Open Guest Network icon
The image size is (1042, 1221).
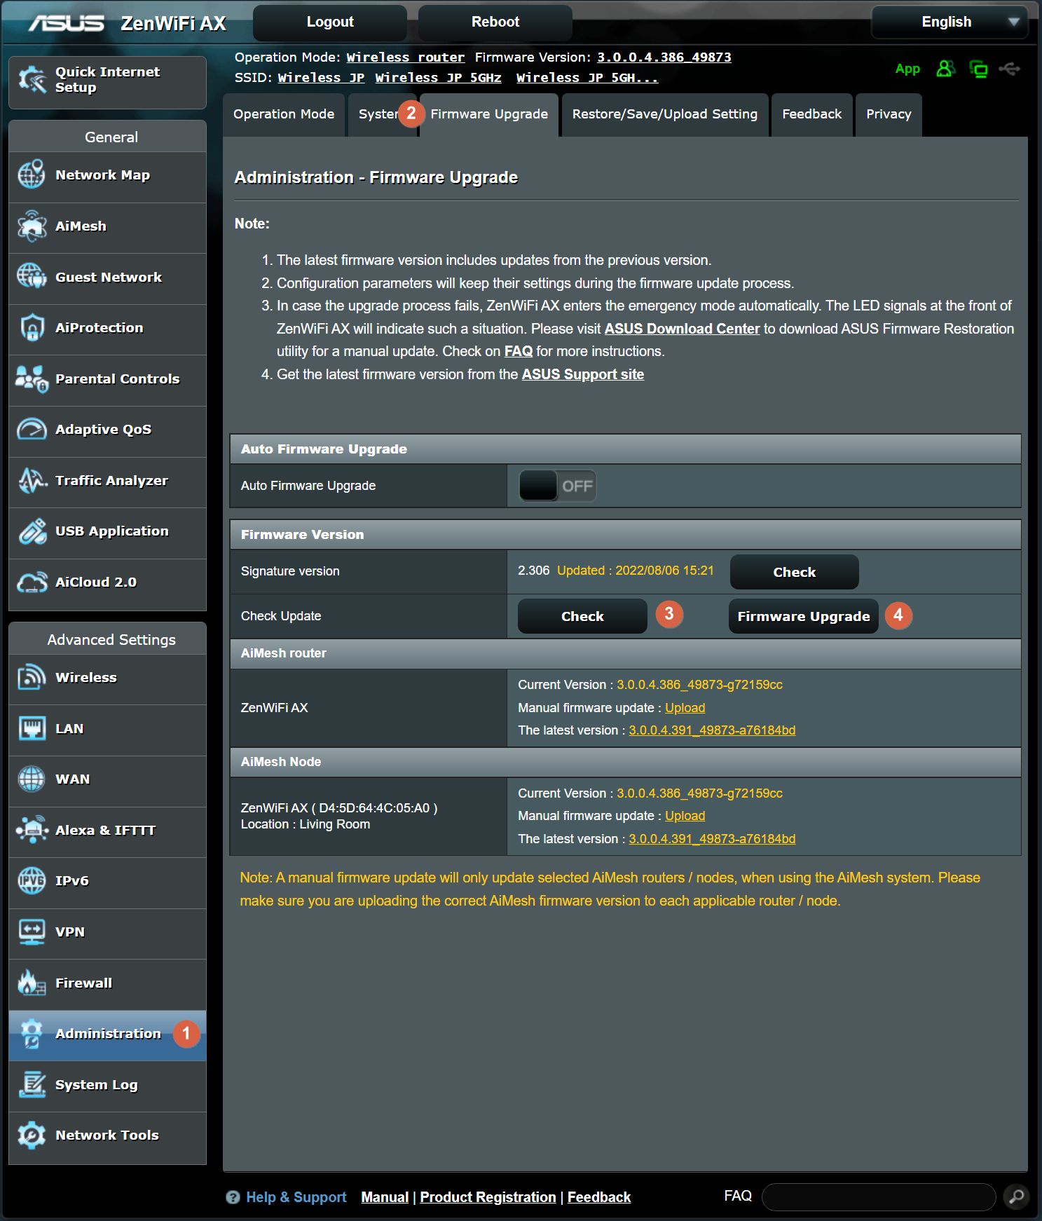pos(32,277)
